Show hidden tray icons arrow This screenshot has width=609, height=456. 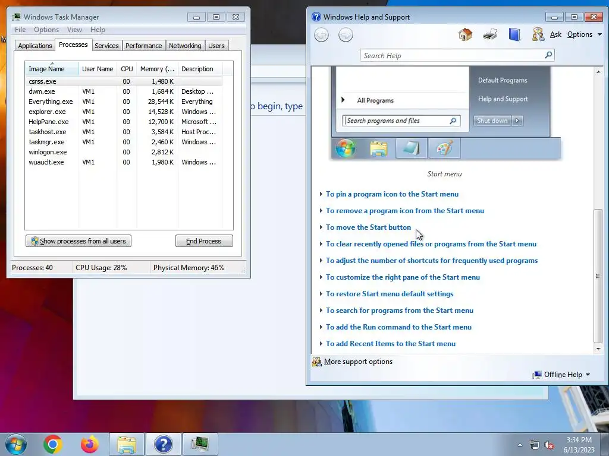coord(520,445)
